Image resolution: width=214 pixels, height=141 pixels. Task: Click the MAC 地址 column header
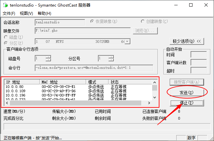coord(63,82)
